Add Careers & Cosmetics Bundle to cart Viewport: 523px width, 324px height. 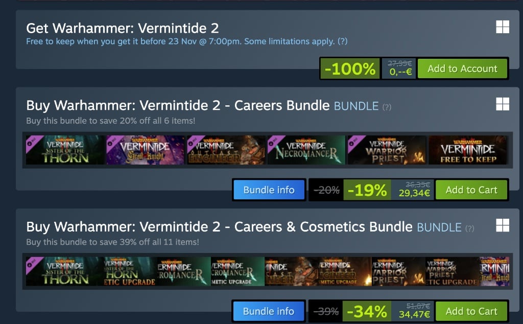tap(471, 311)
